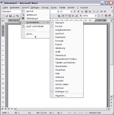
Task: Click the vertical scrollbar down arrow
Action: [111, 96]
